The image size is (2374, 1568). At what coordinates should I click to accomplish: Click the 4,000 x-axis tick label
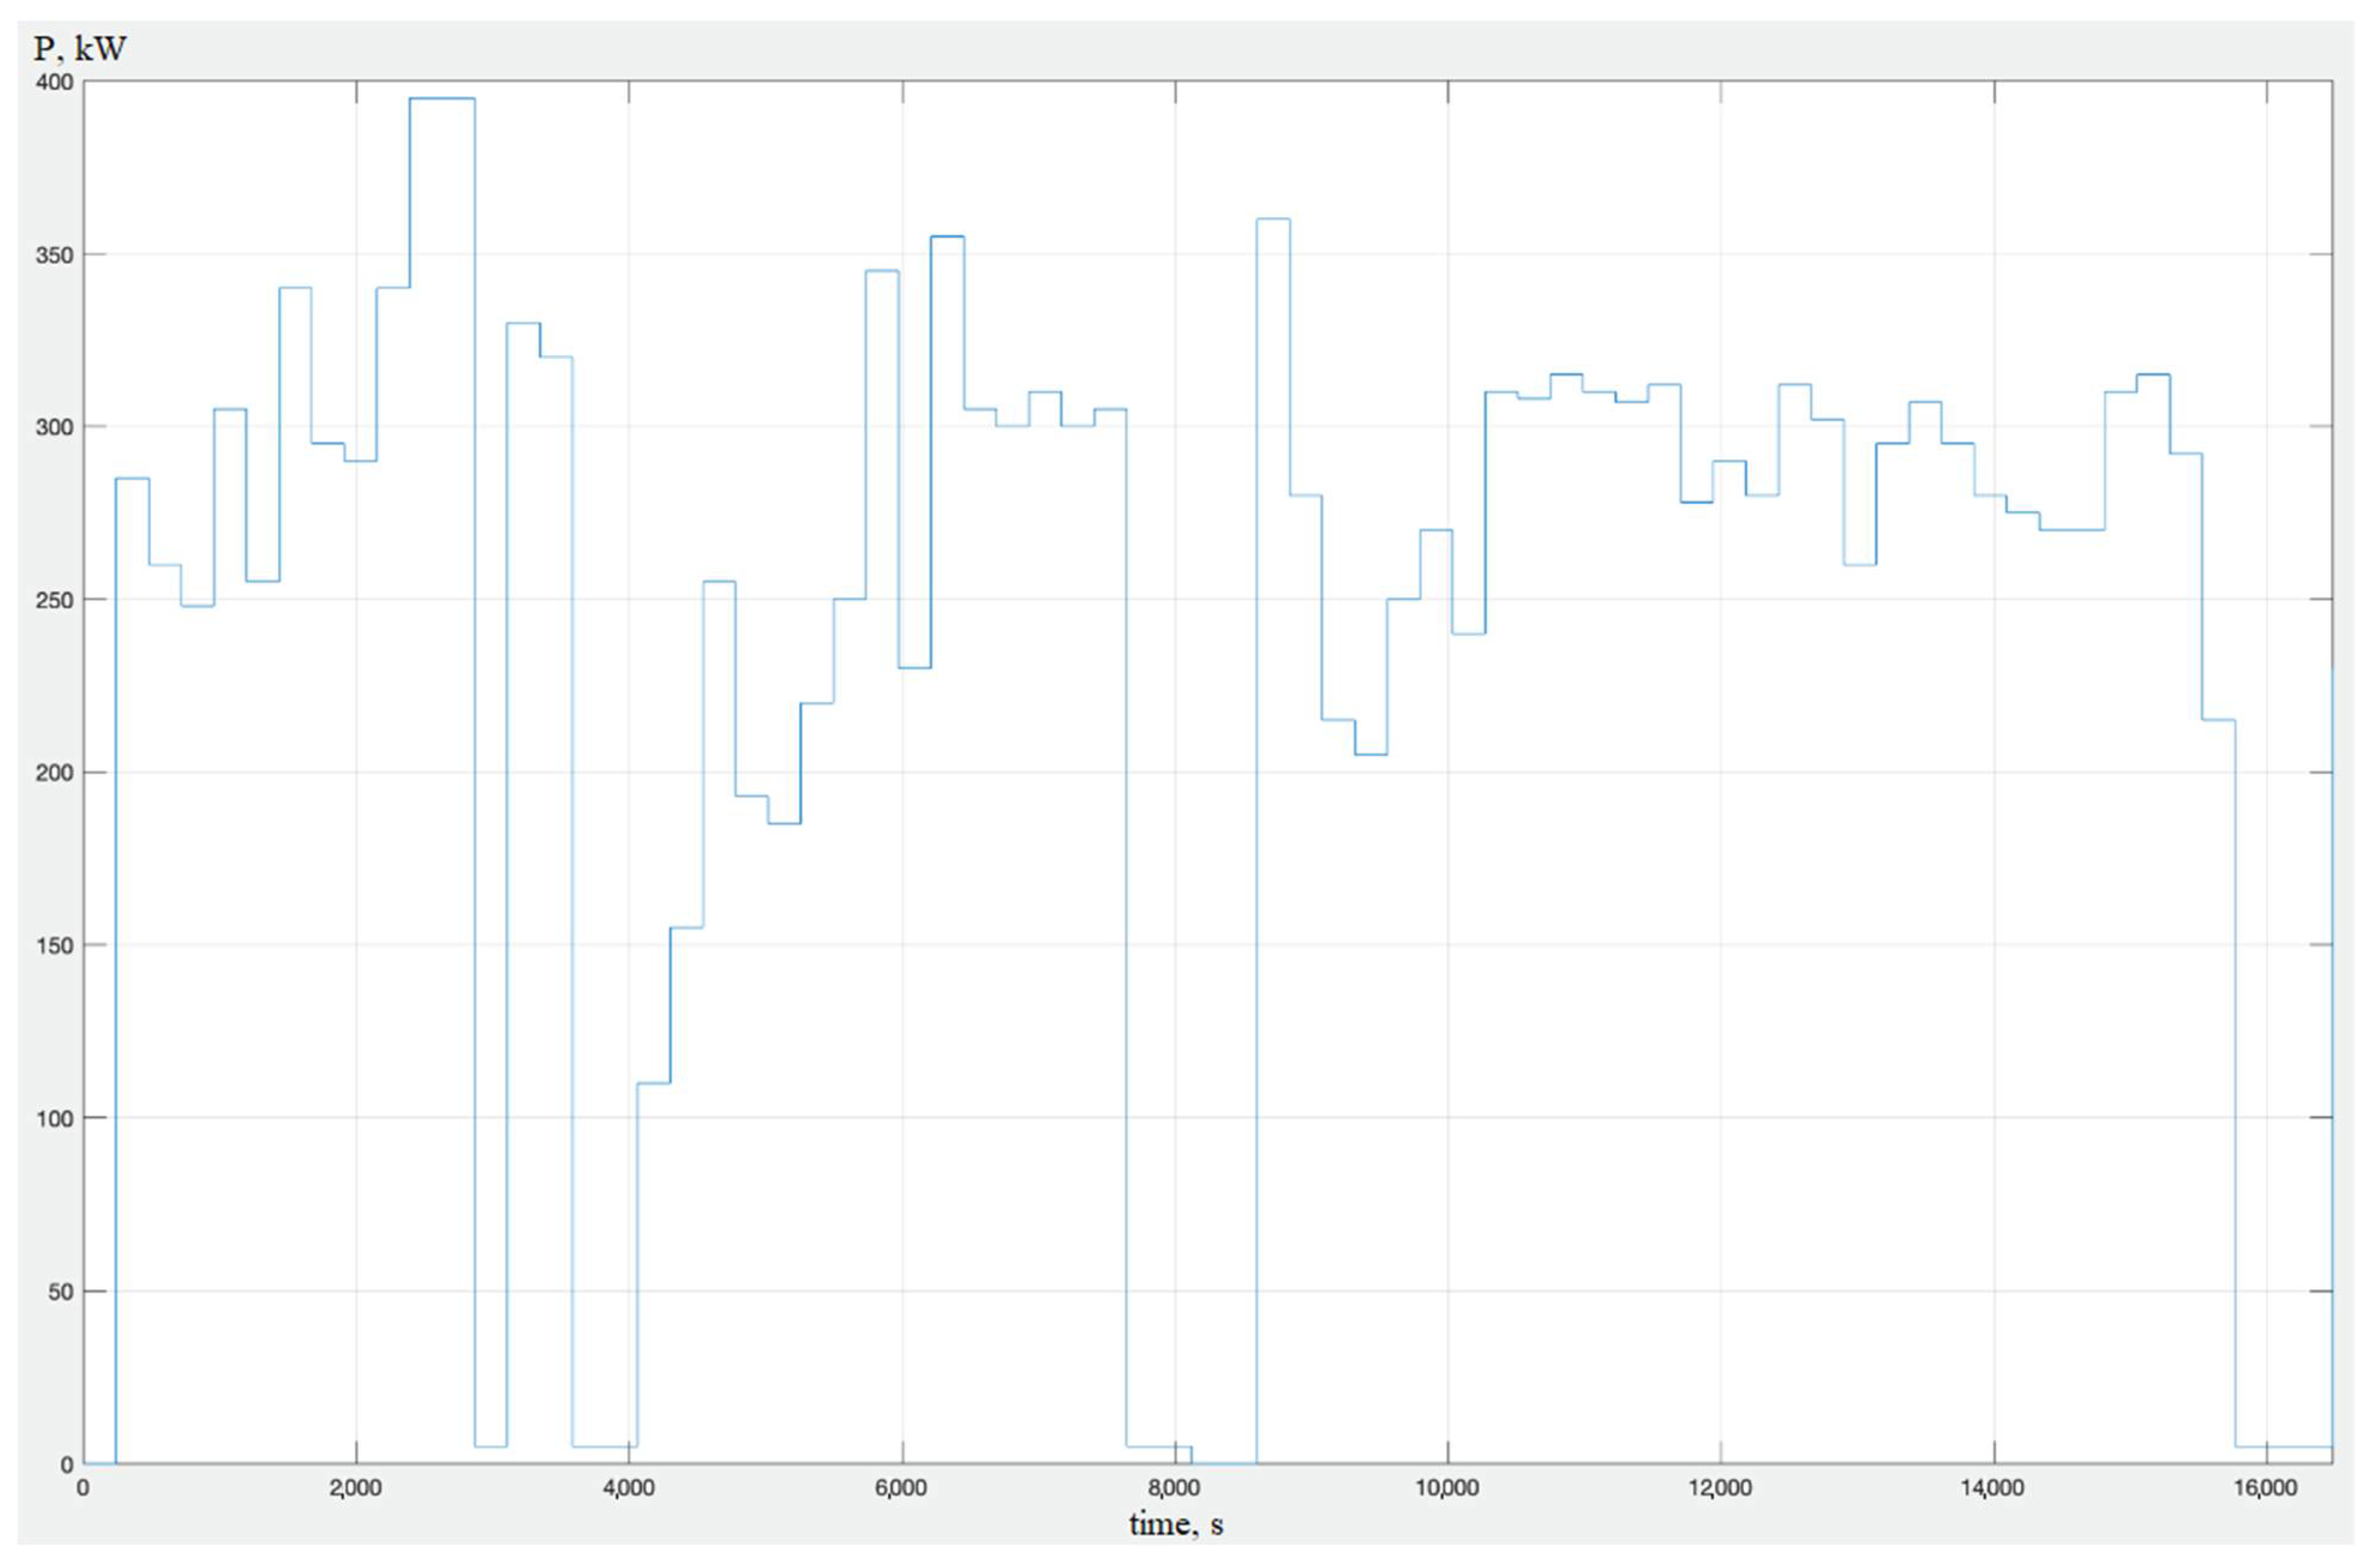[628, 1488]
